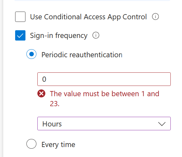The image size is (182, 157).
Task: Click the Hours text in the combo box
Action: click(x=52, y=124)
